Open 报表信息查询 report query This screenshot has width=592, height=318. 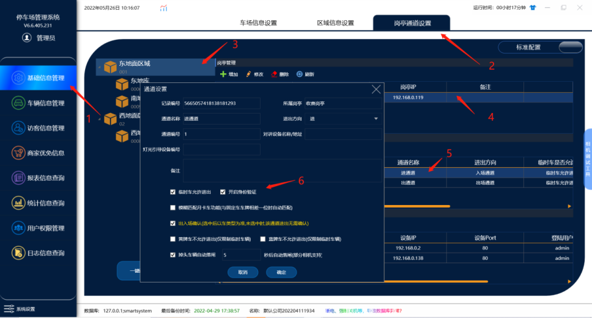click(38, 178)
